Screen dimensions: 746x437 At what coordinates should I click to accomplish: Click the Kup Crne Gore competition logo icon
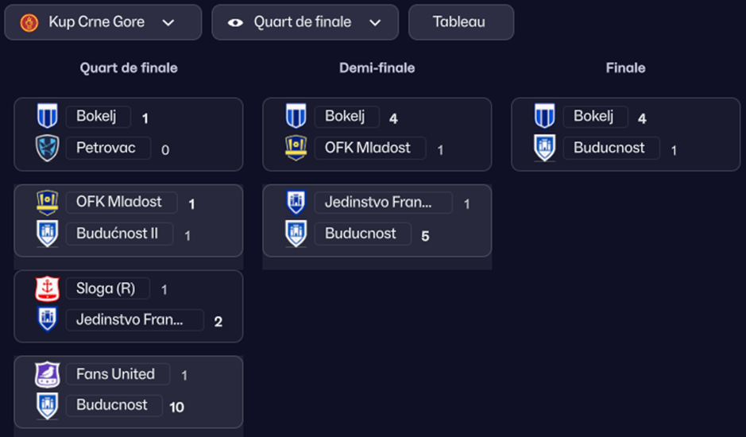tap(29, 22)
